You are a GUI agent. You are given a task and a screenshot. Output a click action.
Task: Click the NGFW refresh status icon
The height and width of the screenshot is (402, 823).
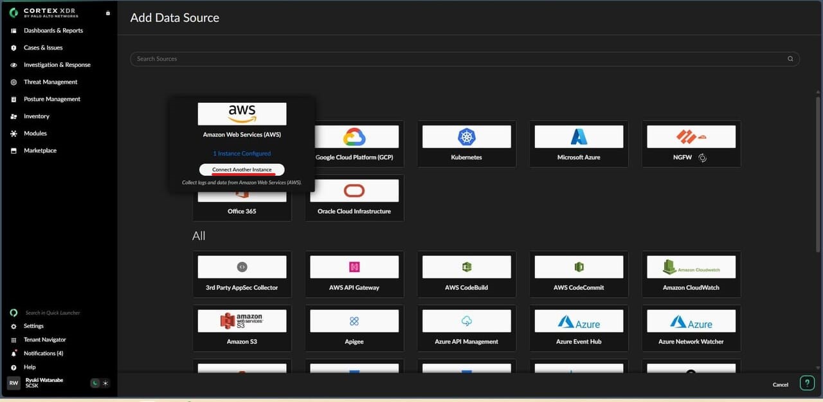[703, 158]
